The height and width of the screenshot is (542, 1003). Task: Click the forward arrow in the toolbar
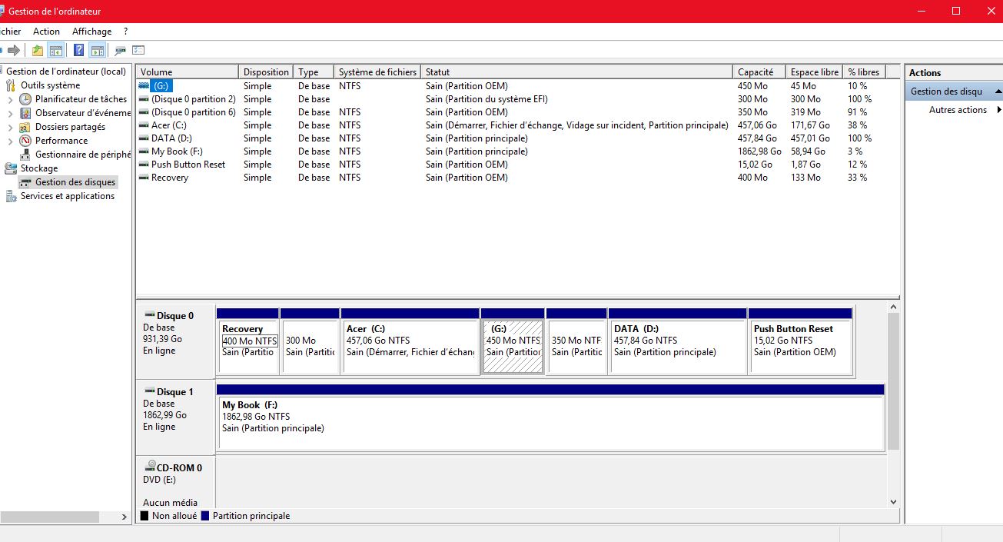tap(14, 51)
